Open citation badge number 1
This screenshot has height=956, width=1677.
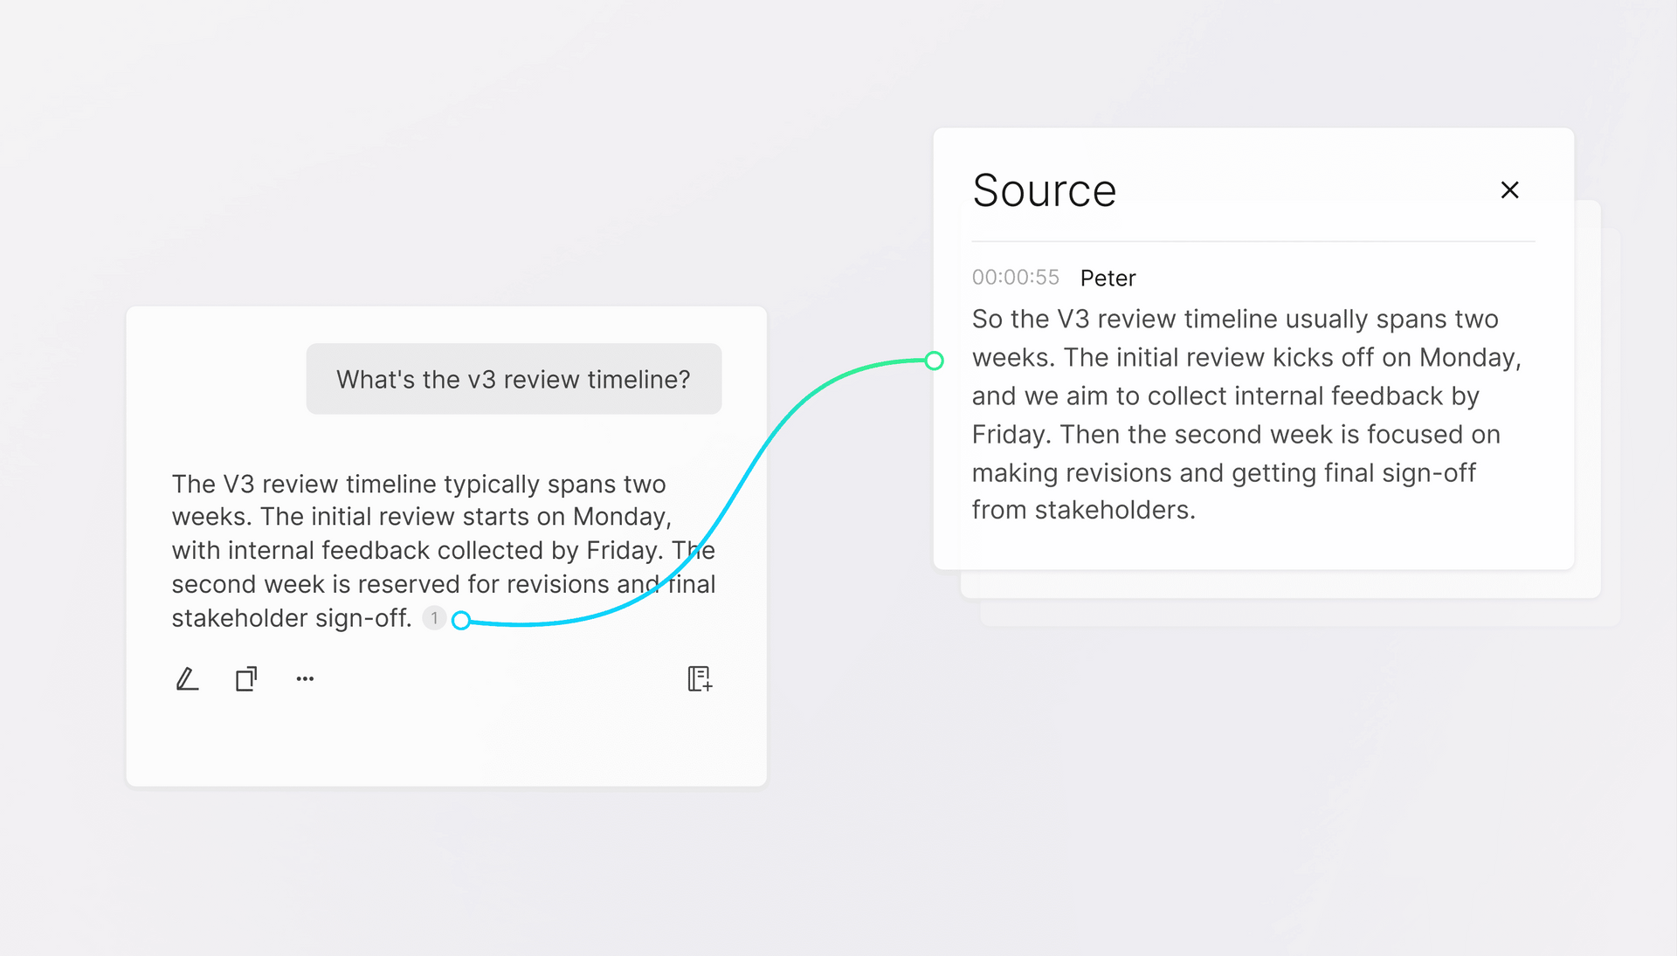click(434, 618)
